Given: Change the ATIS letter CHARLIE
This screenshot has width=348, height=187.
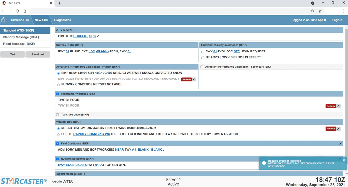Looking at the screenshot, I should click(80, 36).
